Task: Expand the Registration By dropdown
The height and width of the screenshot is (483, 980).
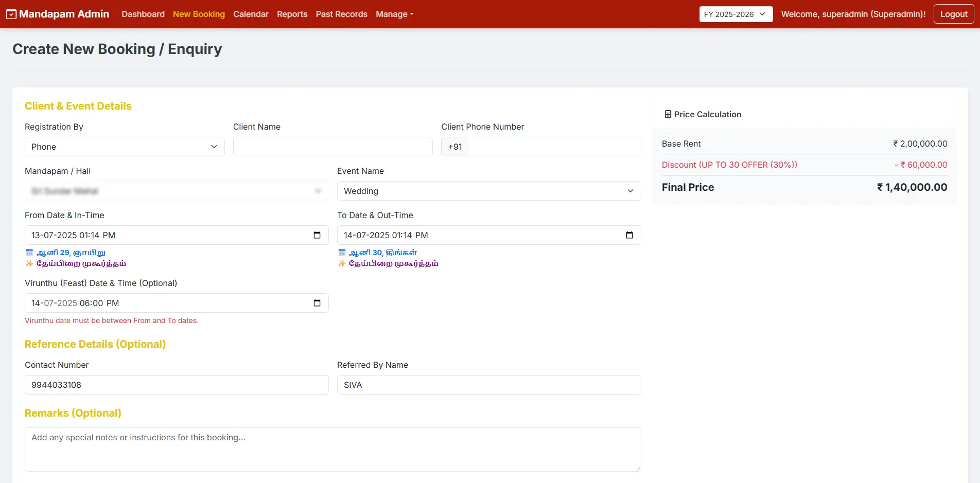Action: click(x=125, y=147)
